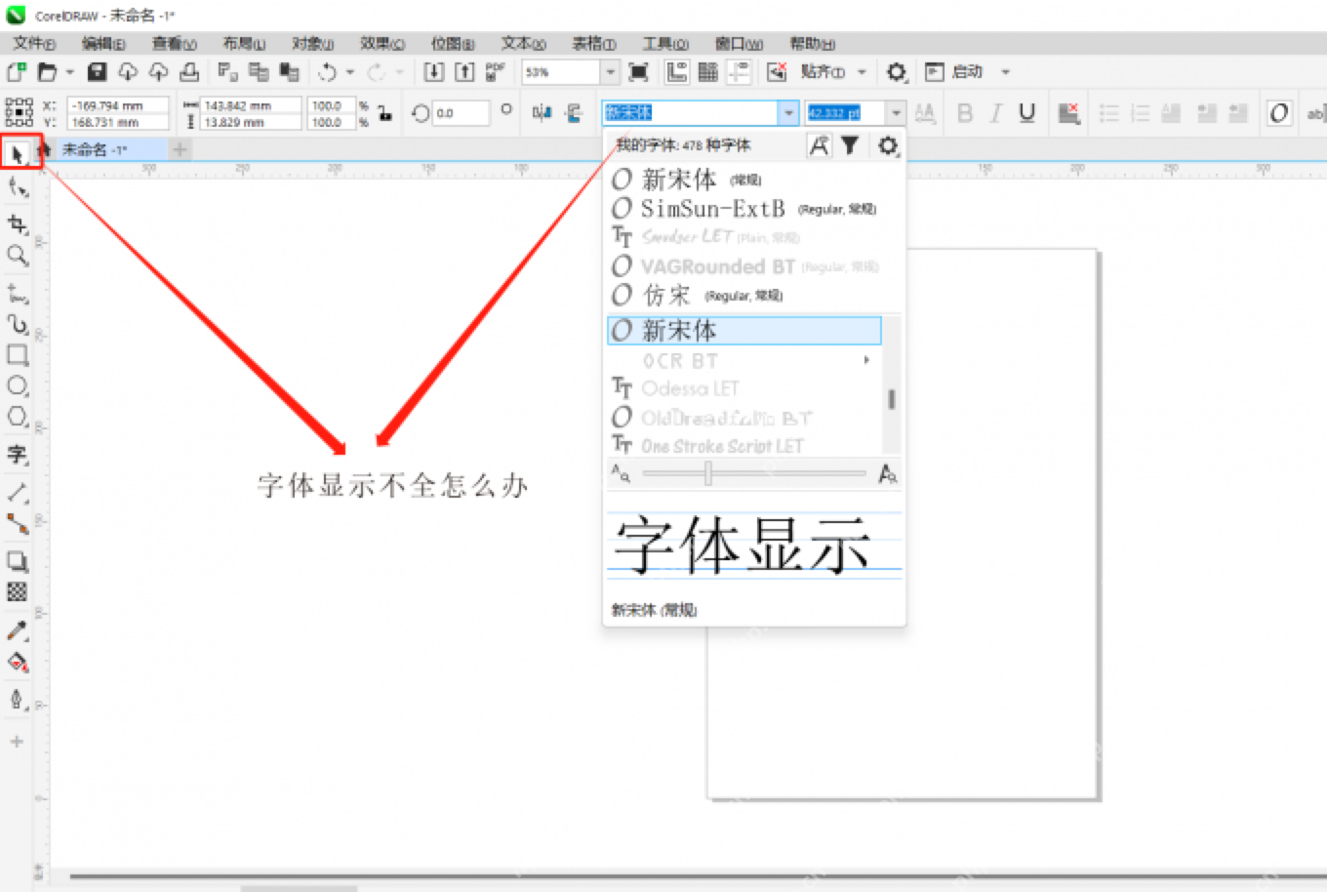The height and width of the screenshot is (892, 1327).
Task: Open the font size dropdown arrow
Action: pos(896,113)
